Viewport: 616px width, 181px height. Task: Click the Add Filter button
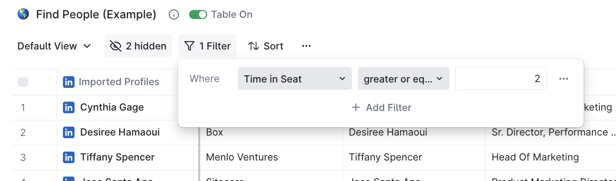point(381,107)
